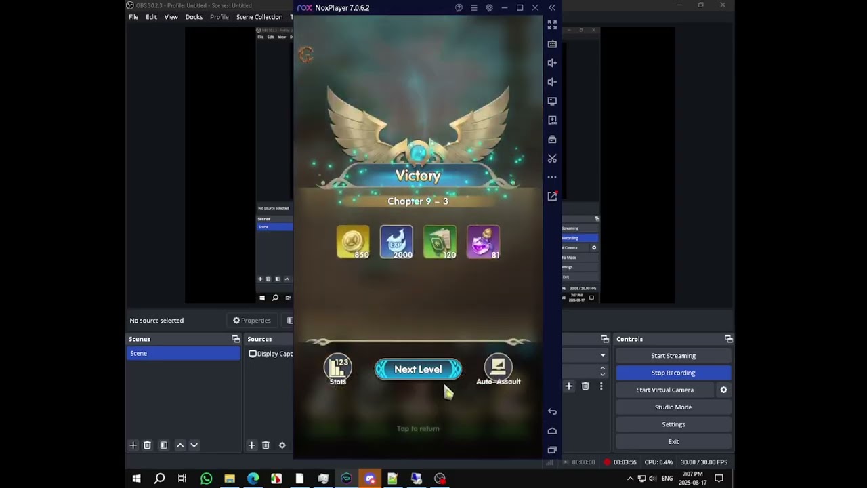Click NoxPlayer share export icon
Screen dimensions: 867x488
tap(552, 196)
